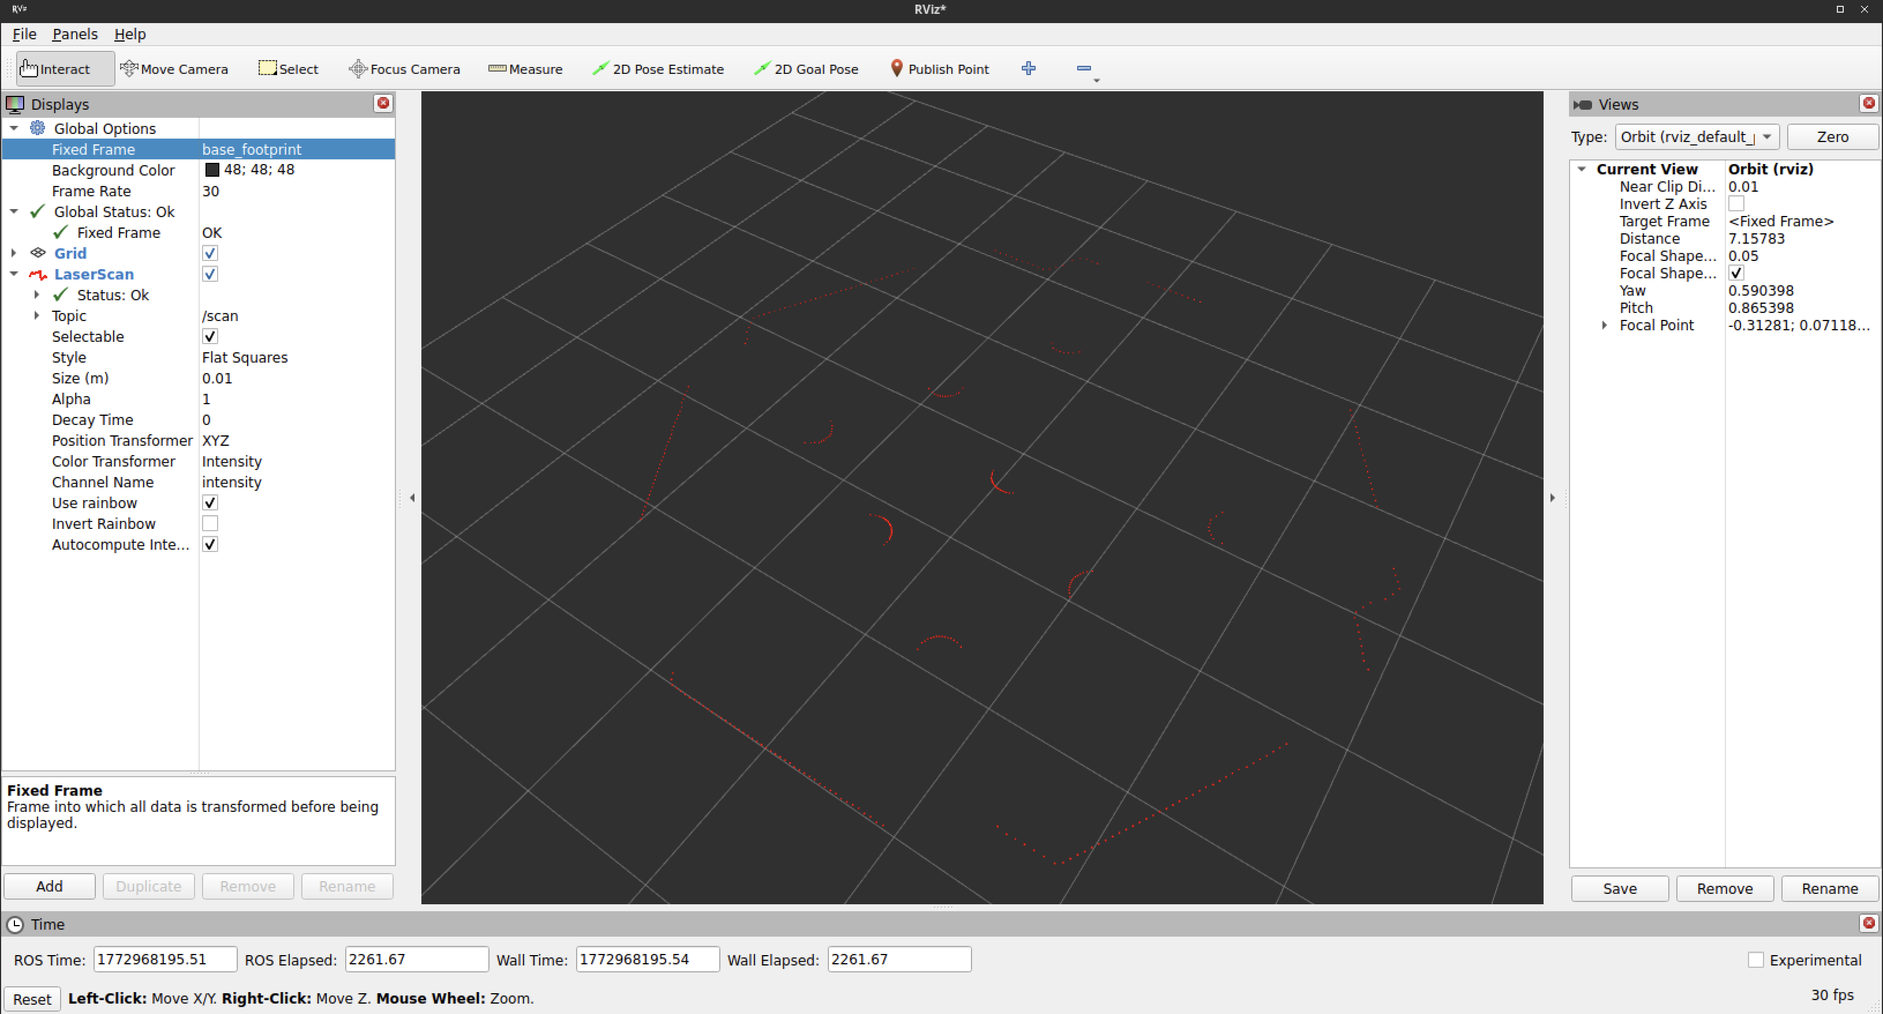Activate 2D Pose Estimate

pyautogui.click(x=658, y=69)
